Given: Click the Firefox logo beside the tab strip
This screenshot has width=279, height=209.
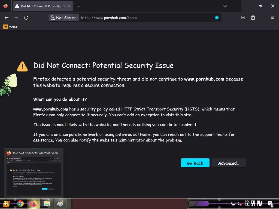Looking at the screenshot, I should pyautogui.click(x=5, y=6).
